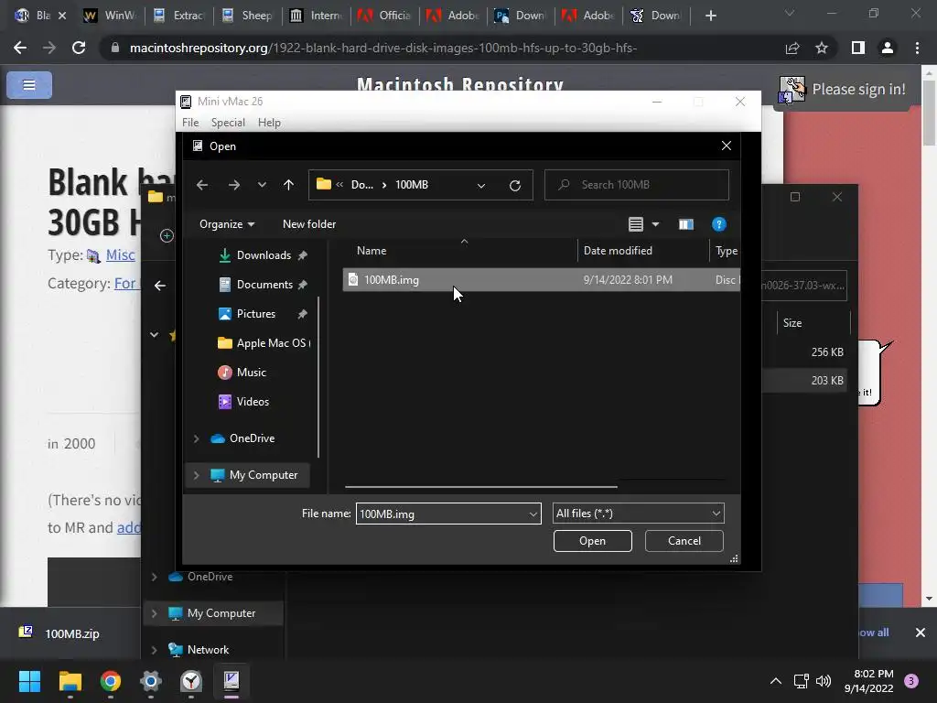Share this page icon in Chrome
Screen dimensions: 937x703
click(792, 48)
